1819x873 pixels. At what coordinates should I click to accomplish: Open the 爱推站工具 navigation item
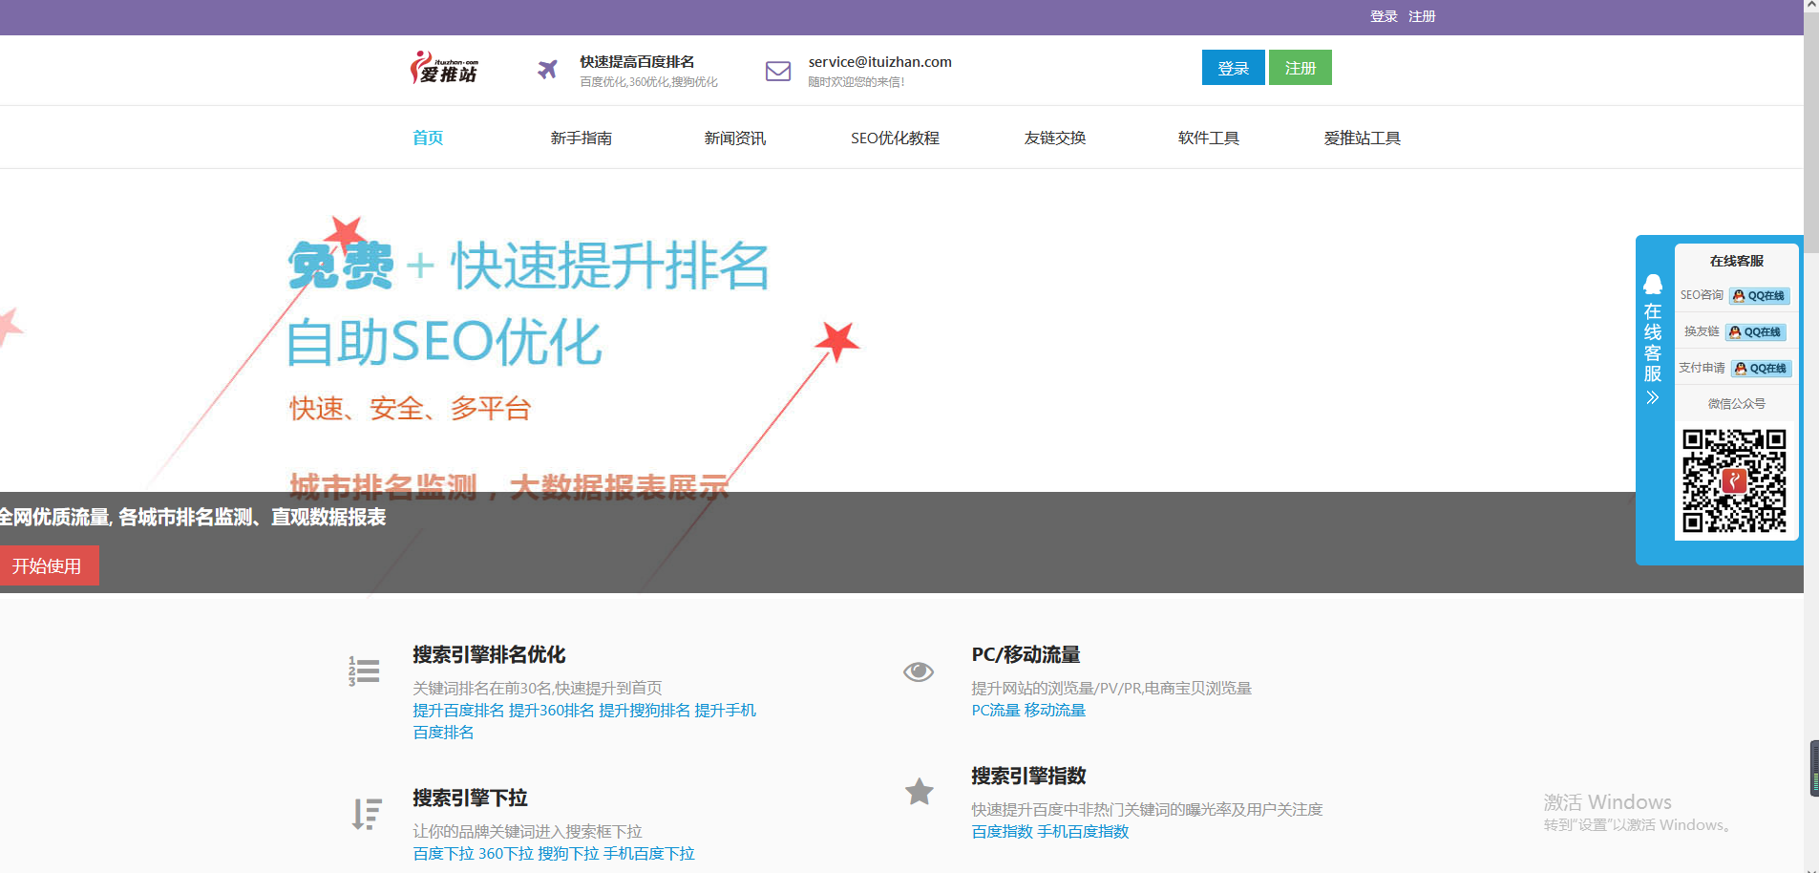(1363, 138)
